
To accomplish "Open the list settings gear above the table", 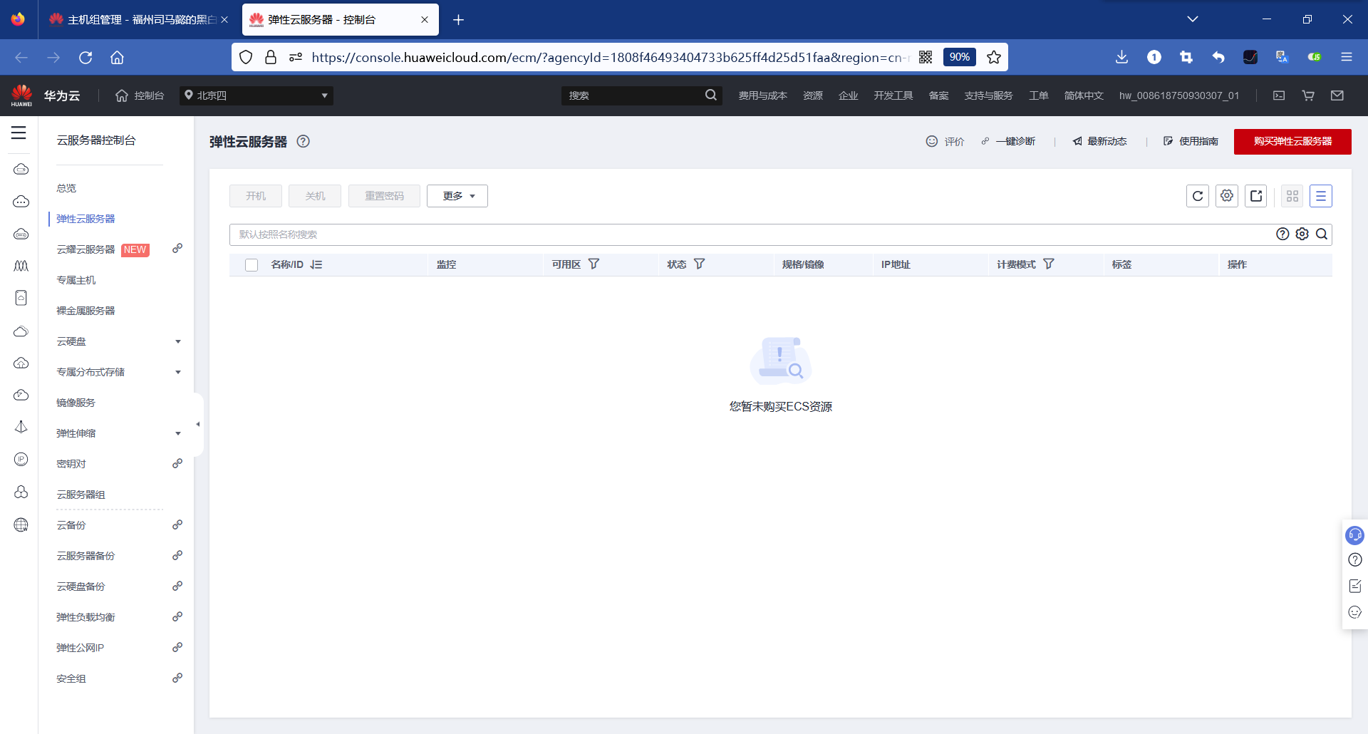I will coord(1226,196).
